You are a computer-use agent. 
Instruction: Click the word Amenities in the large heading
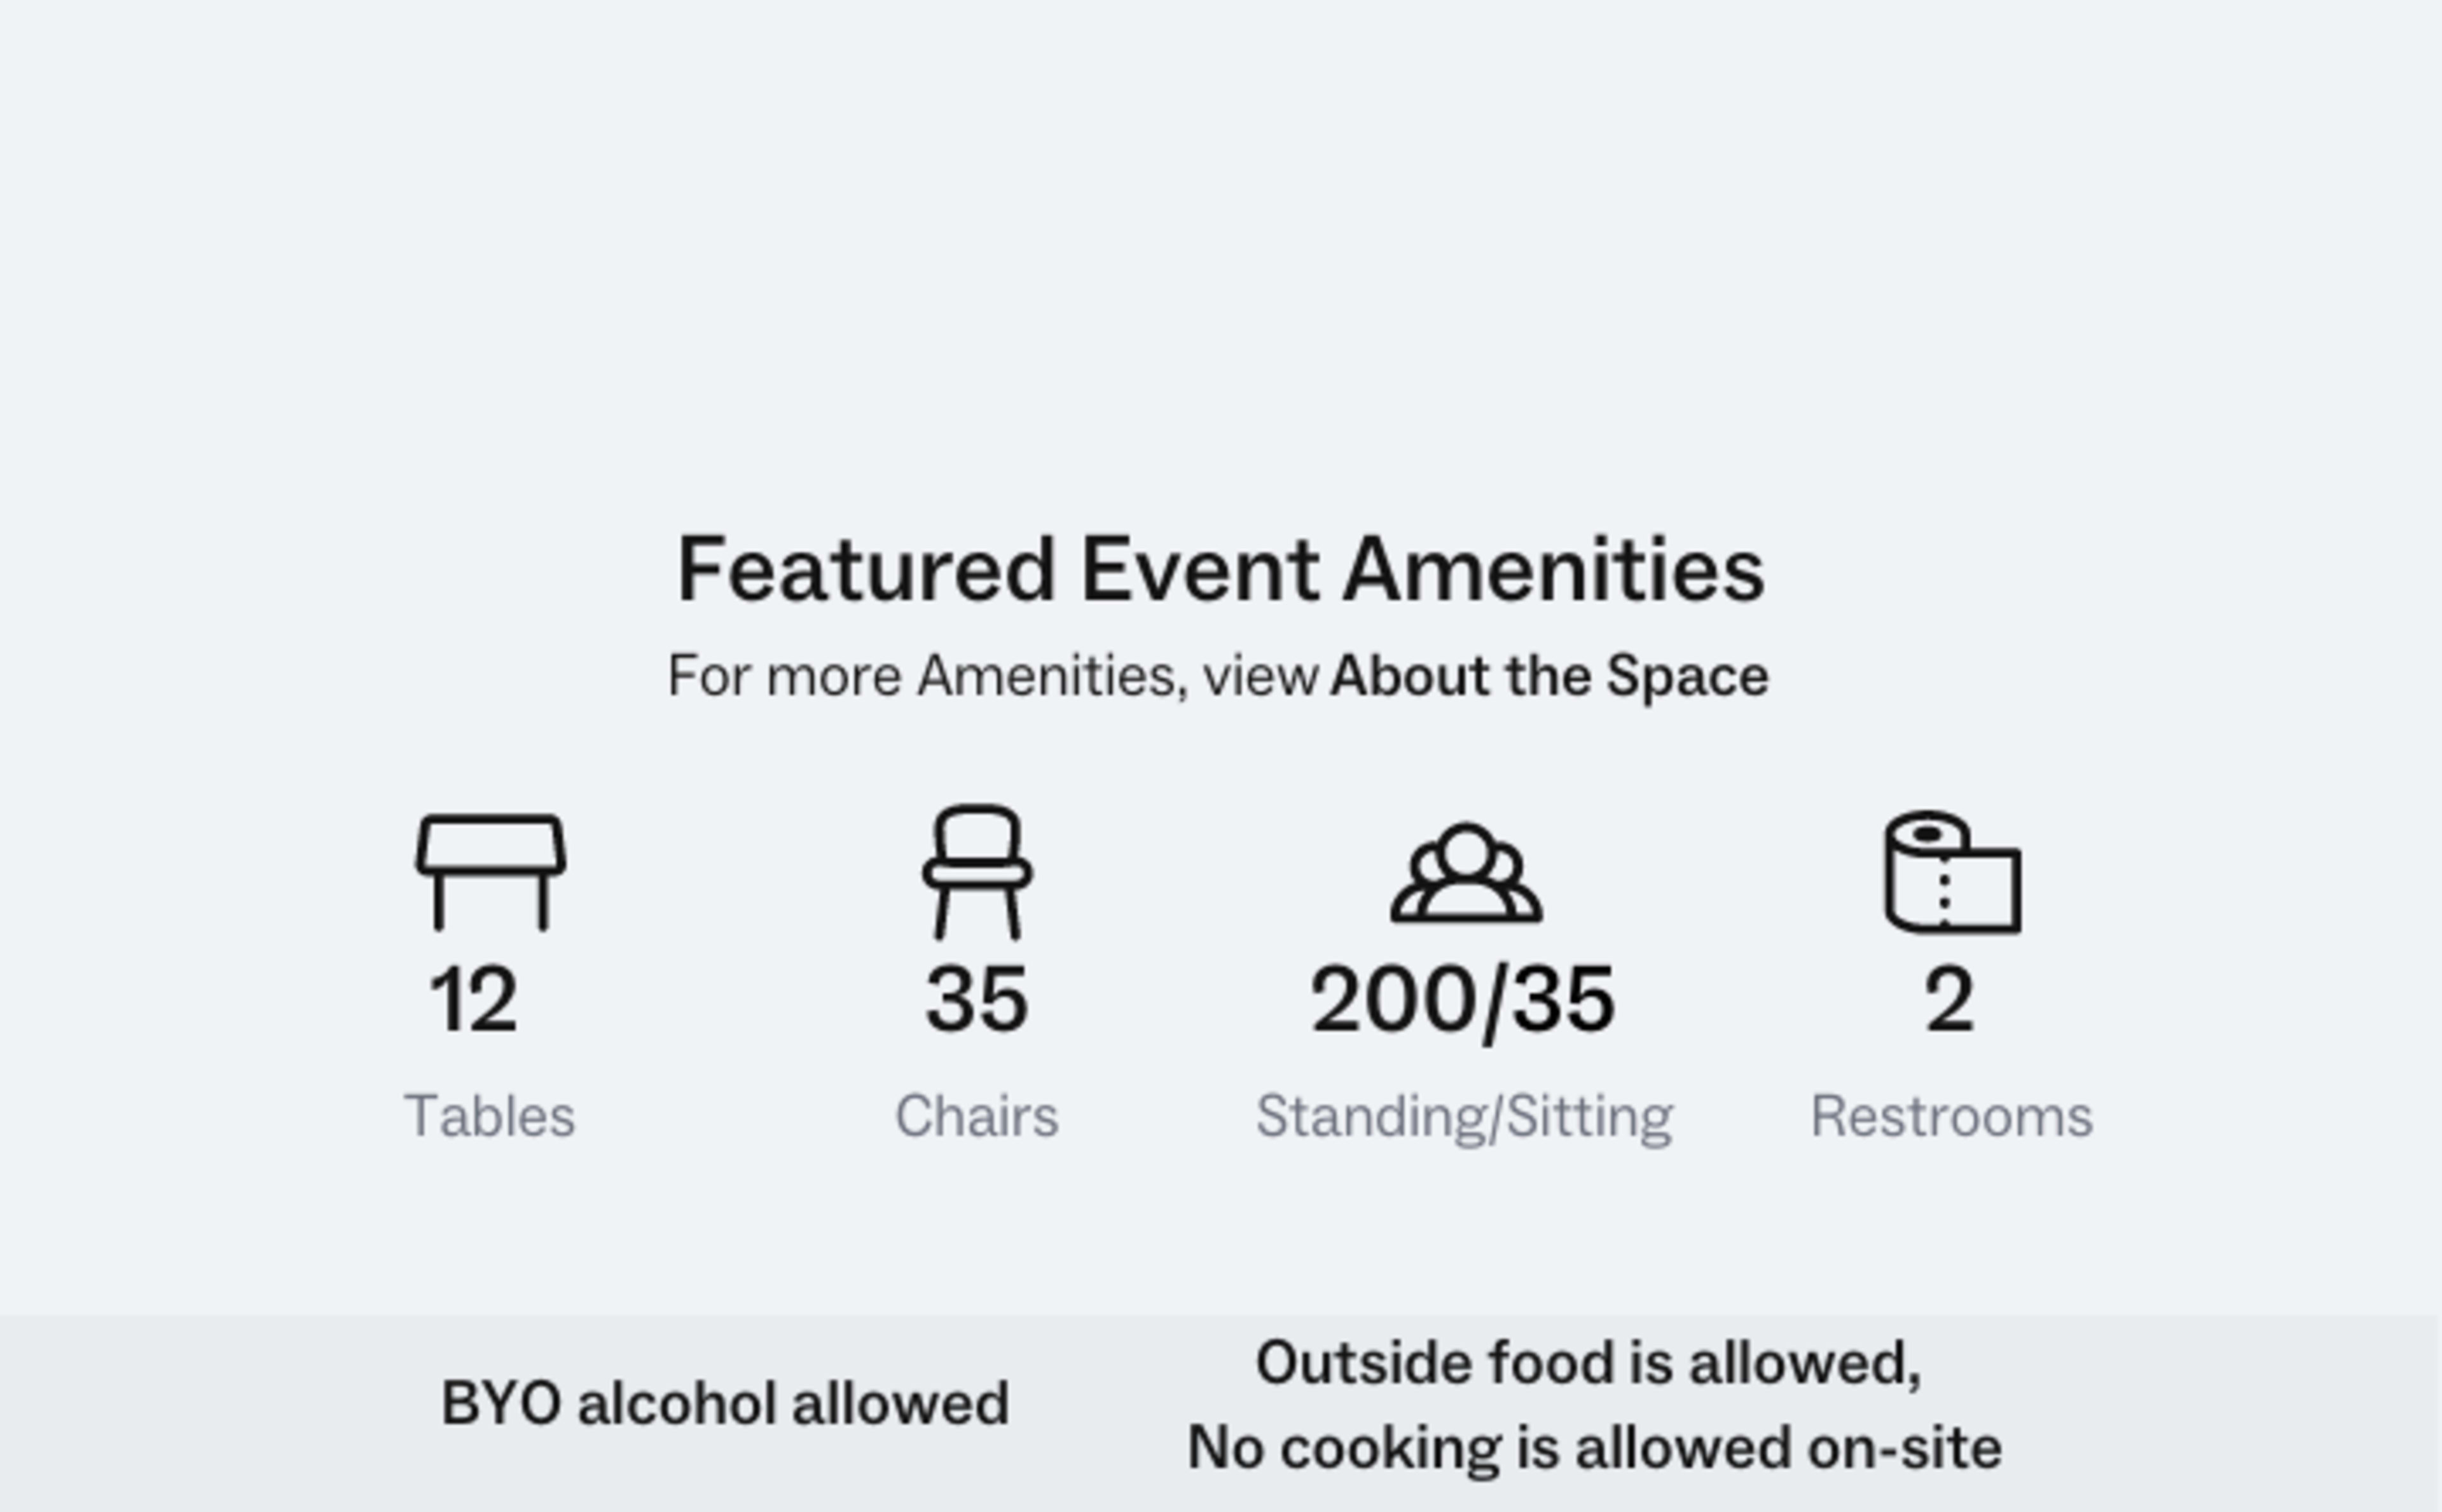[1552, 570]
